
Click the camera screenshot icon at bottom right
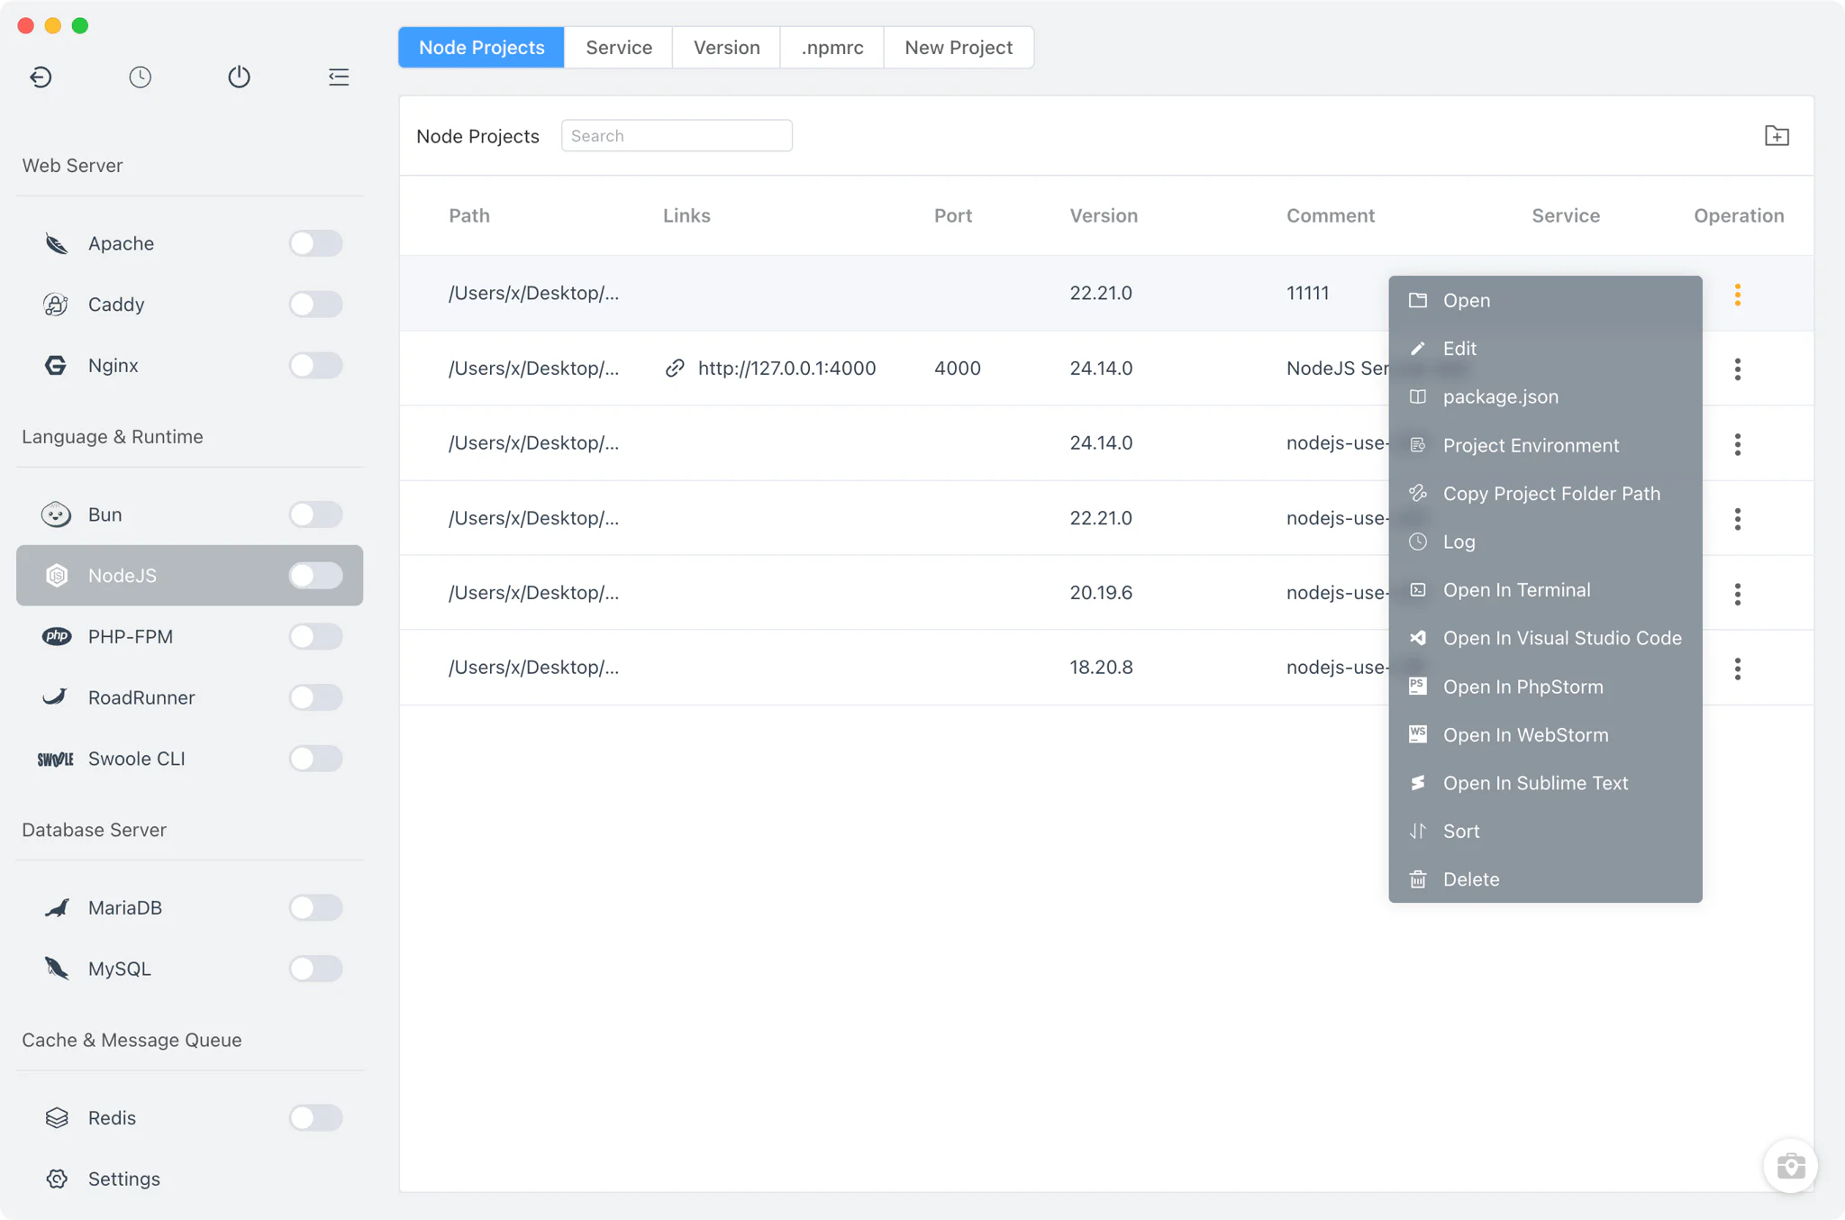click(x=1791, y=1166)
